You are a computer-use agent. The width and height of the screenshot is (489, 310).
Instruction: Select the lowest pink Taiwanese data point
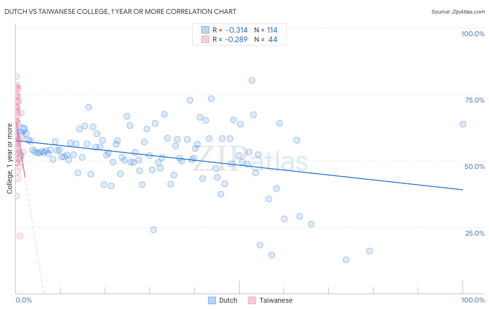coord(20,236)
